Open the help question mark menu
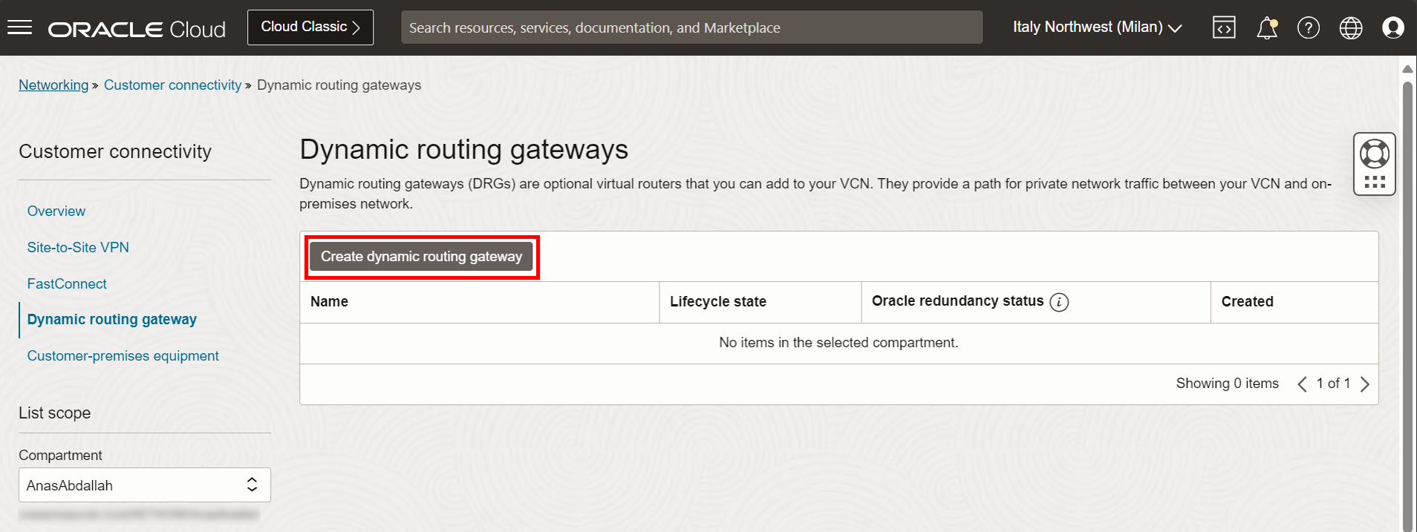 [1309, 27]
